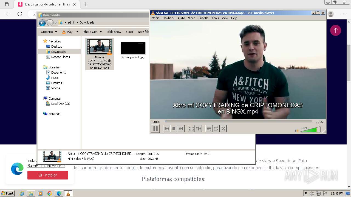The height and width of the screenshot is (197, 351).
Task: Click the taskbar clock 12:38 PM
Action: click(337, 193)
